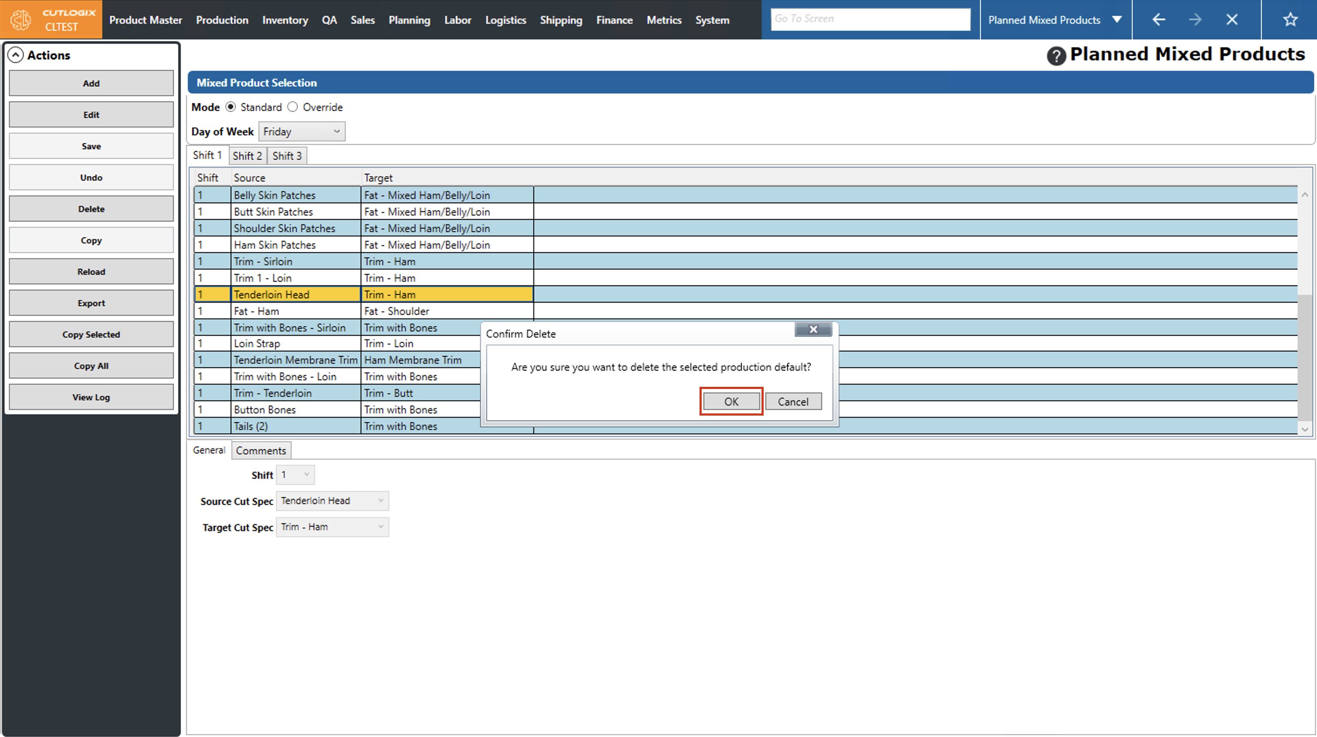Select the Standard mode radio button
Image resolution: width=1317 pixels, height=737 pixels.
230,107
